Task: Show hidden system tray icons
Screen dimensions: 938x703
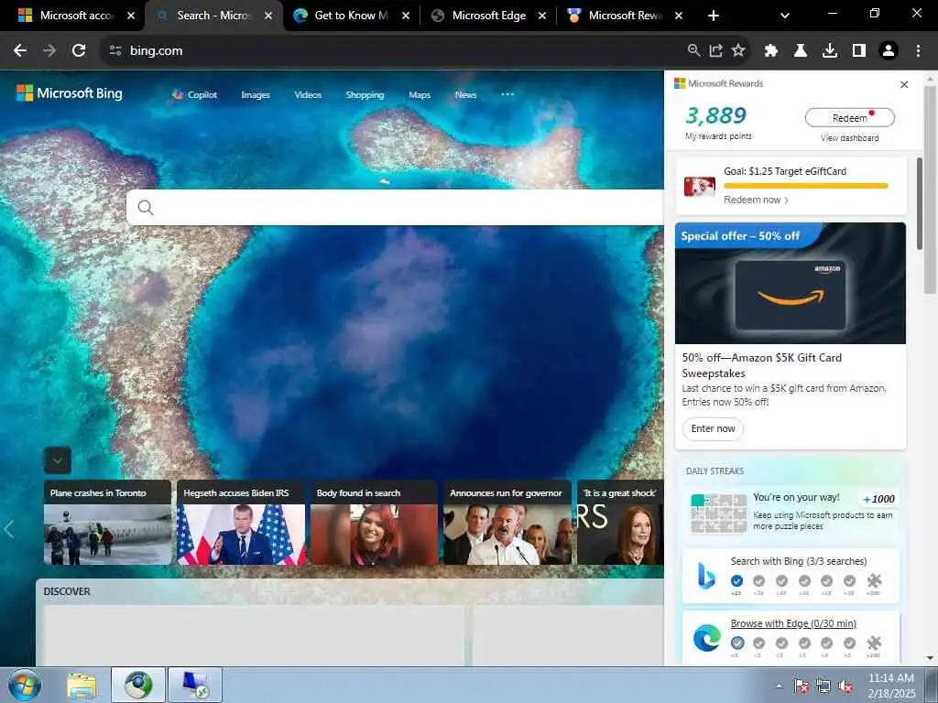Action: [x=779, y=687]
